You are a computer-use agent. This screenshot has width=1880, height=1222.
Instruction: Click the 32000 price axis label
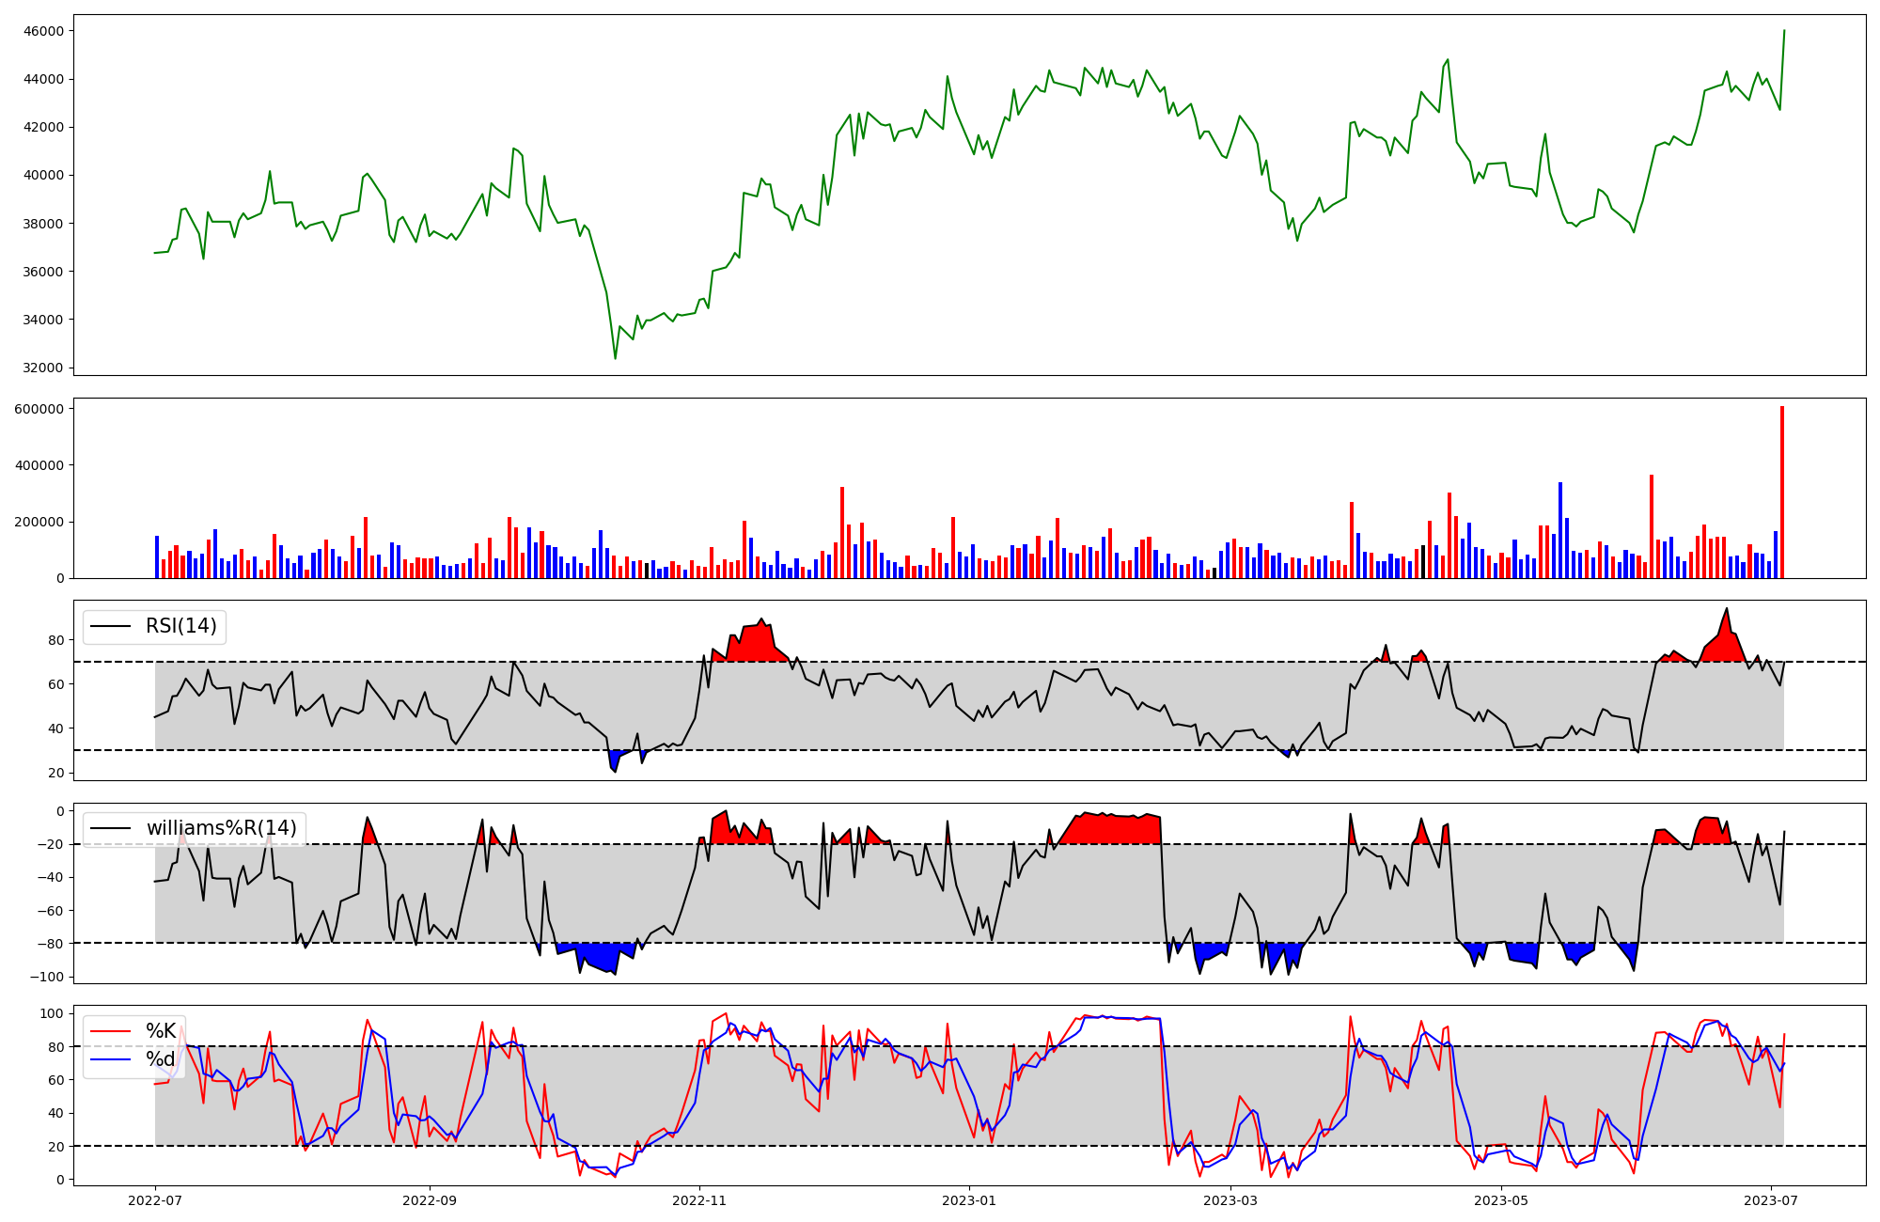click(45, 368)
